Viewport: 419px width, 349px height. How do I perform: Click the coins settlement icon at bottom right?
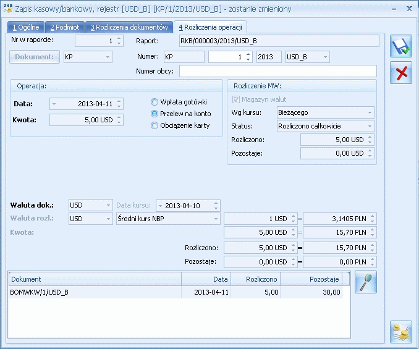pyautogui.click(x=401, y=332)
